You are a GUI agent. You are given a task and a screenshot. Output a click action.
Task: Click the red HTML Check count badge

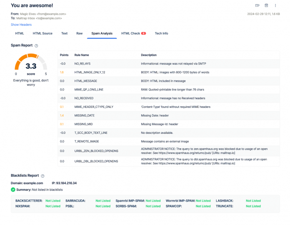[x=144, y=33]
